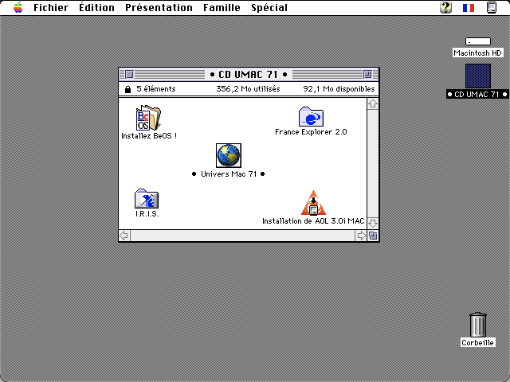This screenshot has width=510, height=382.
Task: Select the France Explorer 2.0 folder icon
Action: click(x=311, y=117)
